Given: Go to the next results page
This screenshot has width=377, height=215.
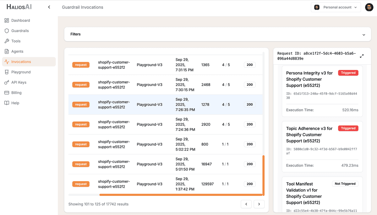Looking at the screenshot, I should [259, 204].
